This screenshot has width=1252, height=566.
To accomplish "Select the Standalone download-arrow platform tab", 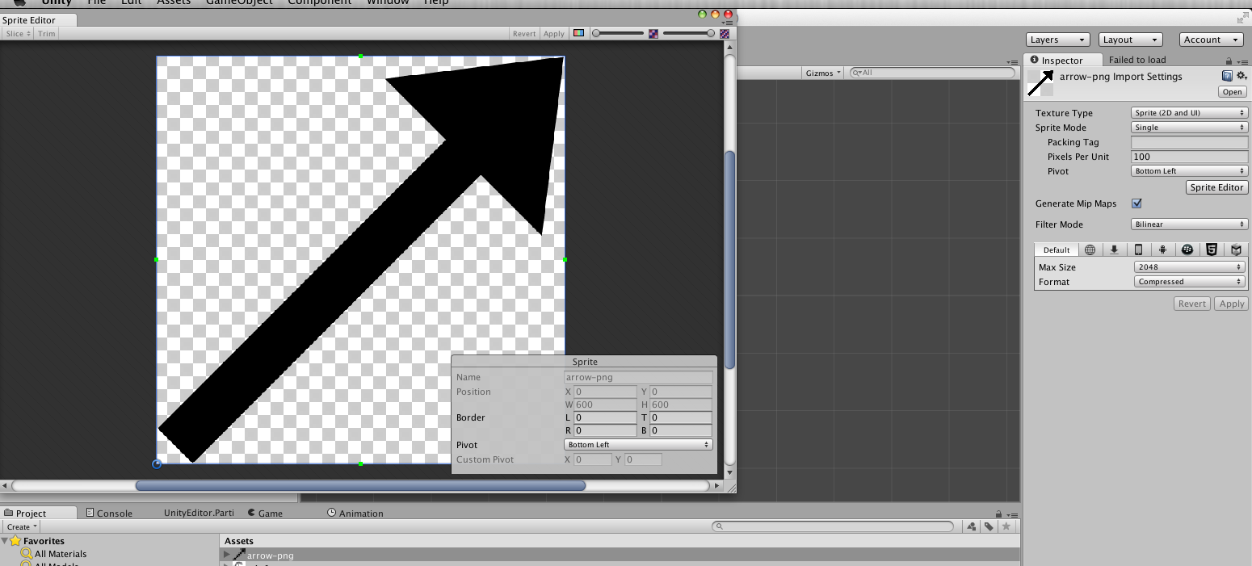I will [1114, 249].
